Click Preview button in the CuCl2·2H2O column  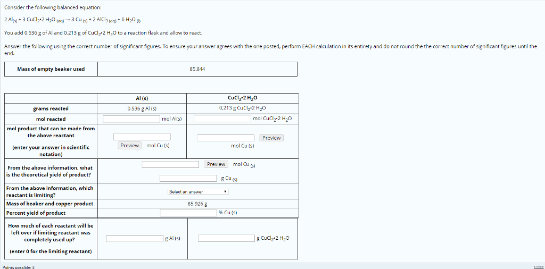(x=271, y=138)
